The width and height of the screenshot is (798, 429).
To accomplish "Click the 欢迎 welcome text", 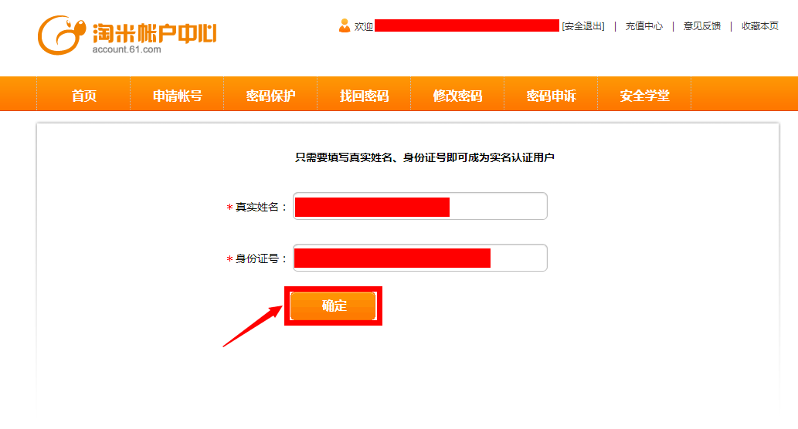I will click(x=363, y=26).
